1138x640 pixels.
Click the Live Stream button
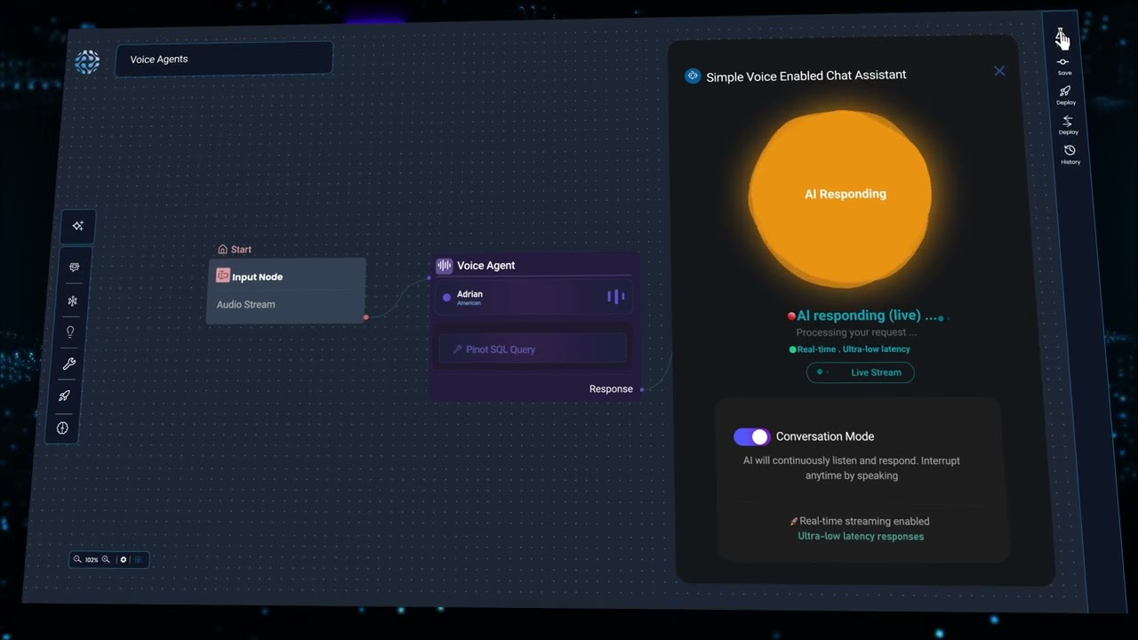860,372
